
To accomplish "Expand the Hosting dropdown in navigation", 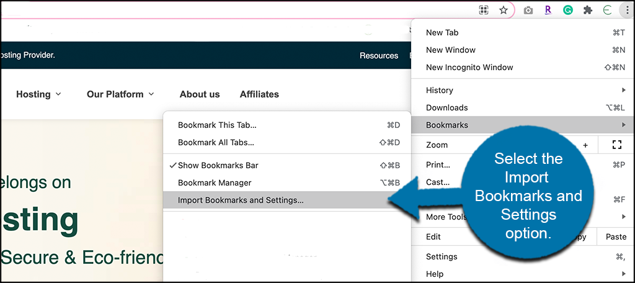I will click(38, 94).
